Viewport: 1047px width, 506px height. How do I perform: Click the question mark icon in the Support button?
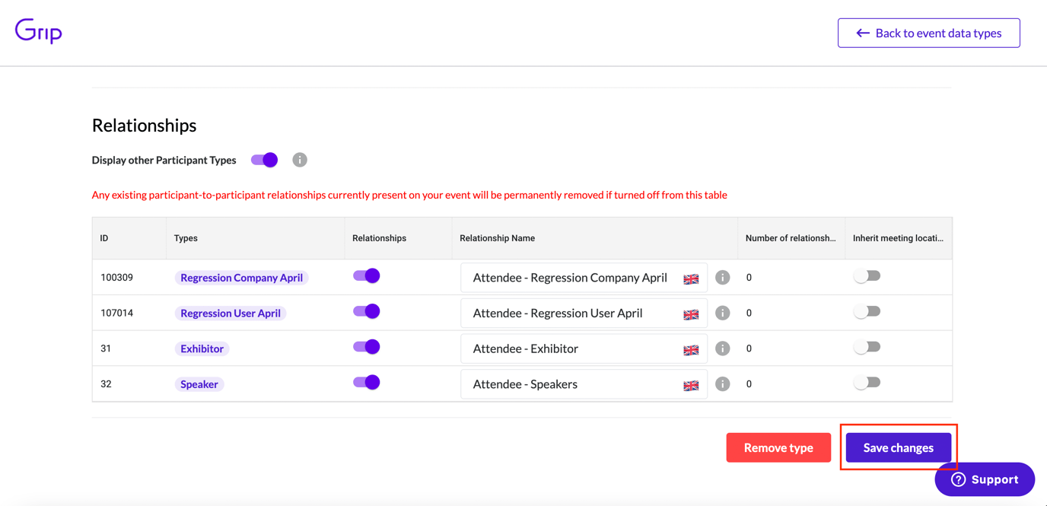point(960,479)
